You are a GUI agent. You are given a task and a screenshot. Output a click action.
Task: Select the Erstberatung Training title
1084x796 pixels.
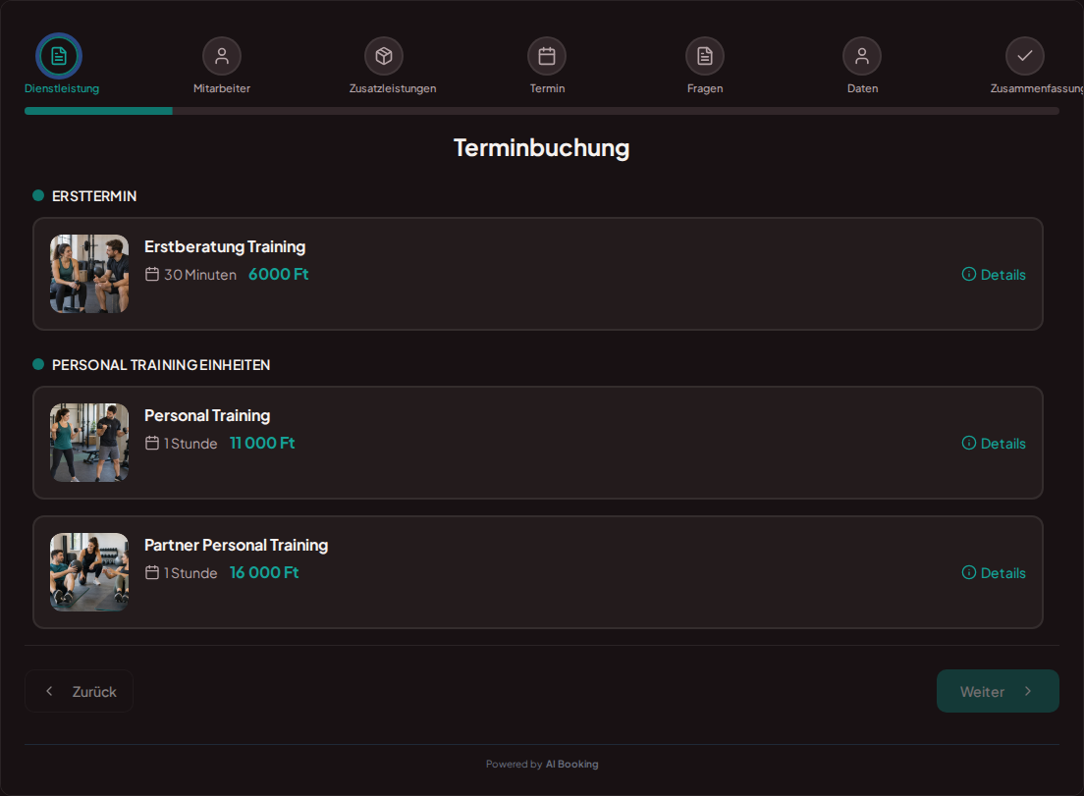point(225,246)
